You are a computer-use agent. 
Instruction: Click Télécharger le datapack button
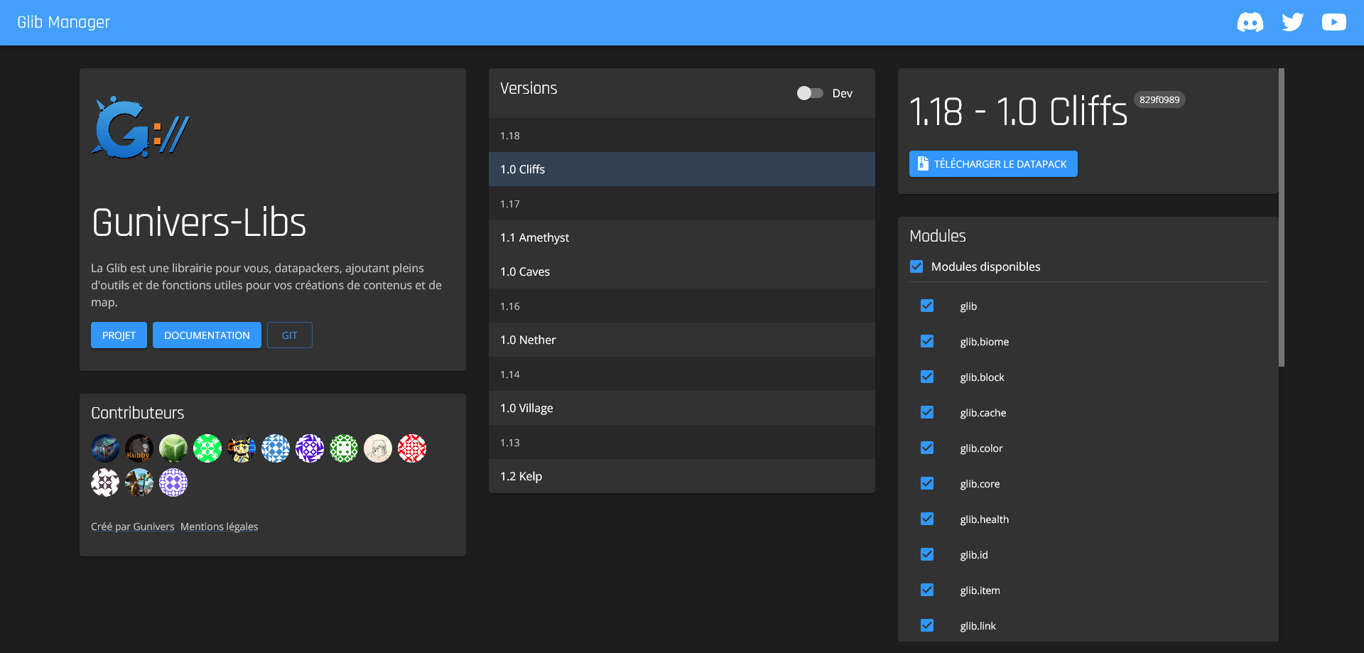993,163
